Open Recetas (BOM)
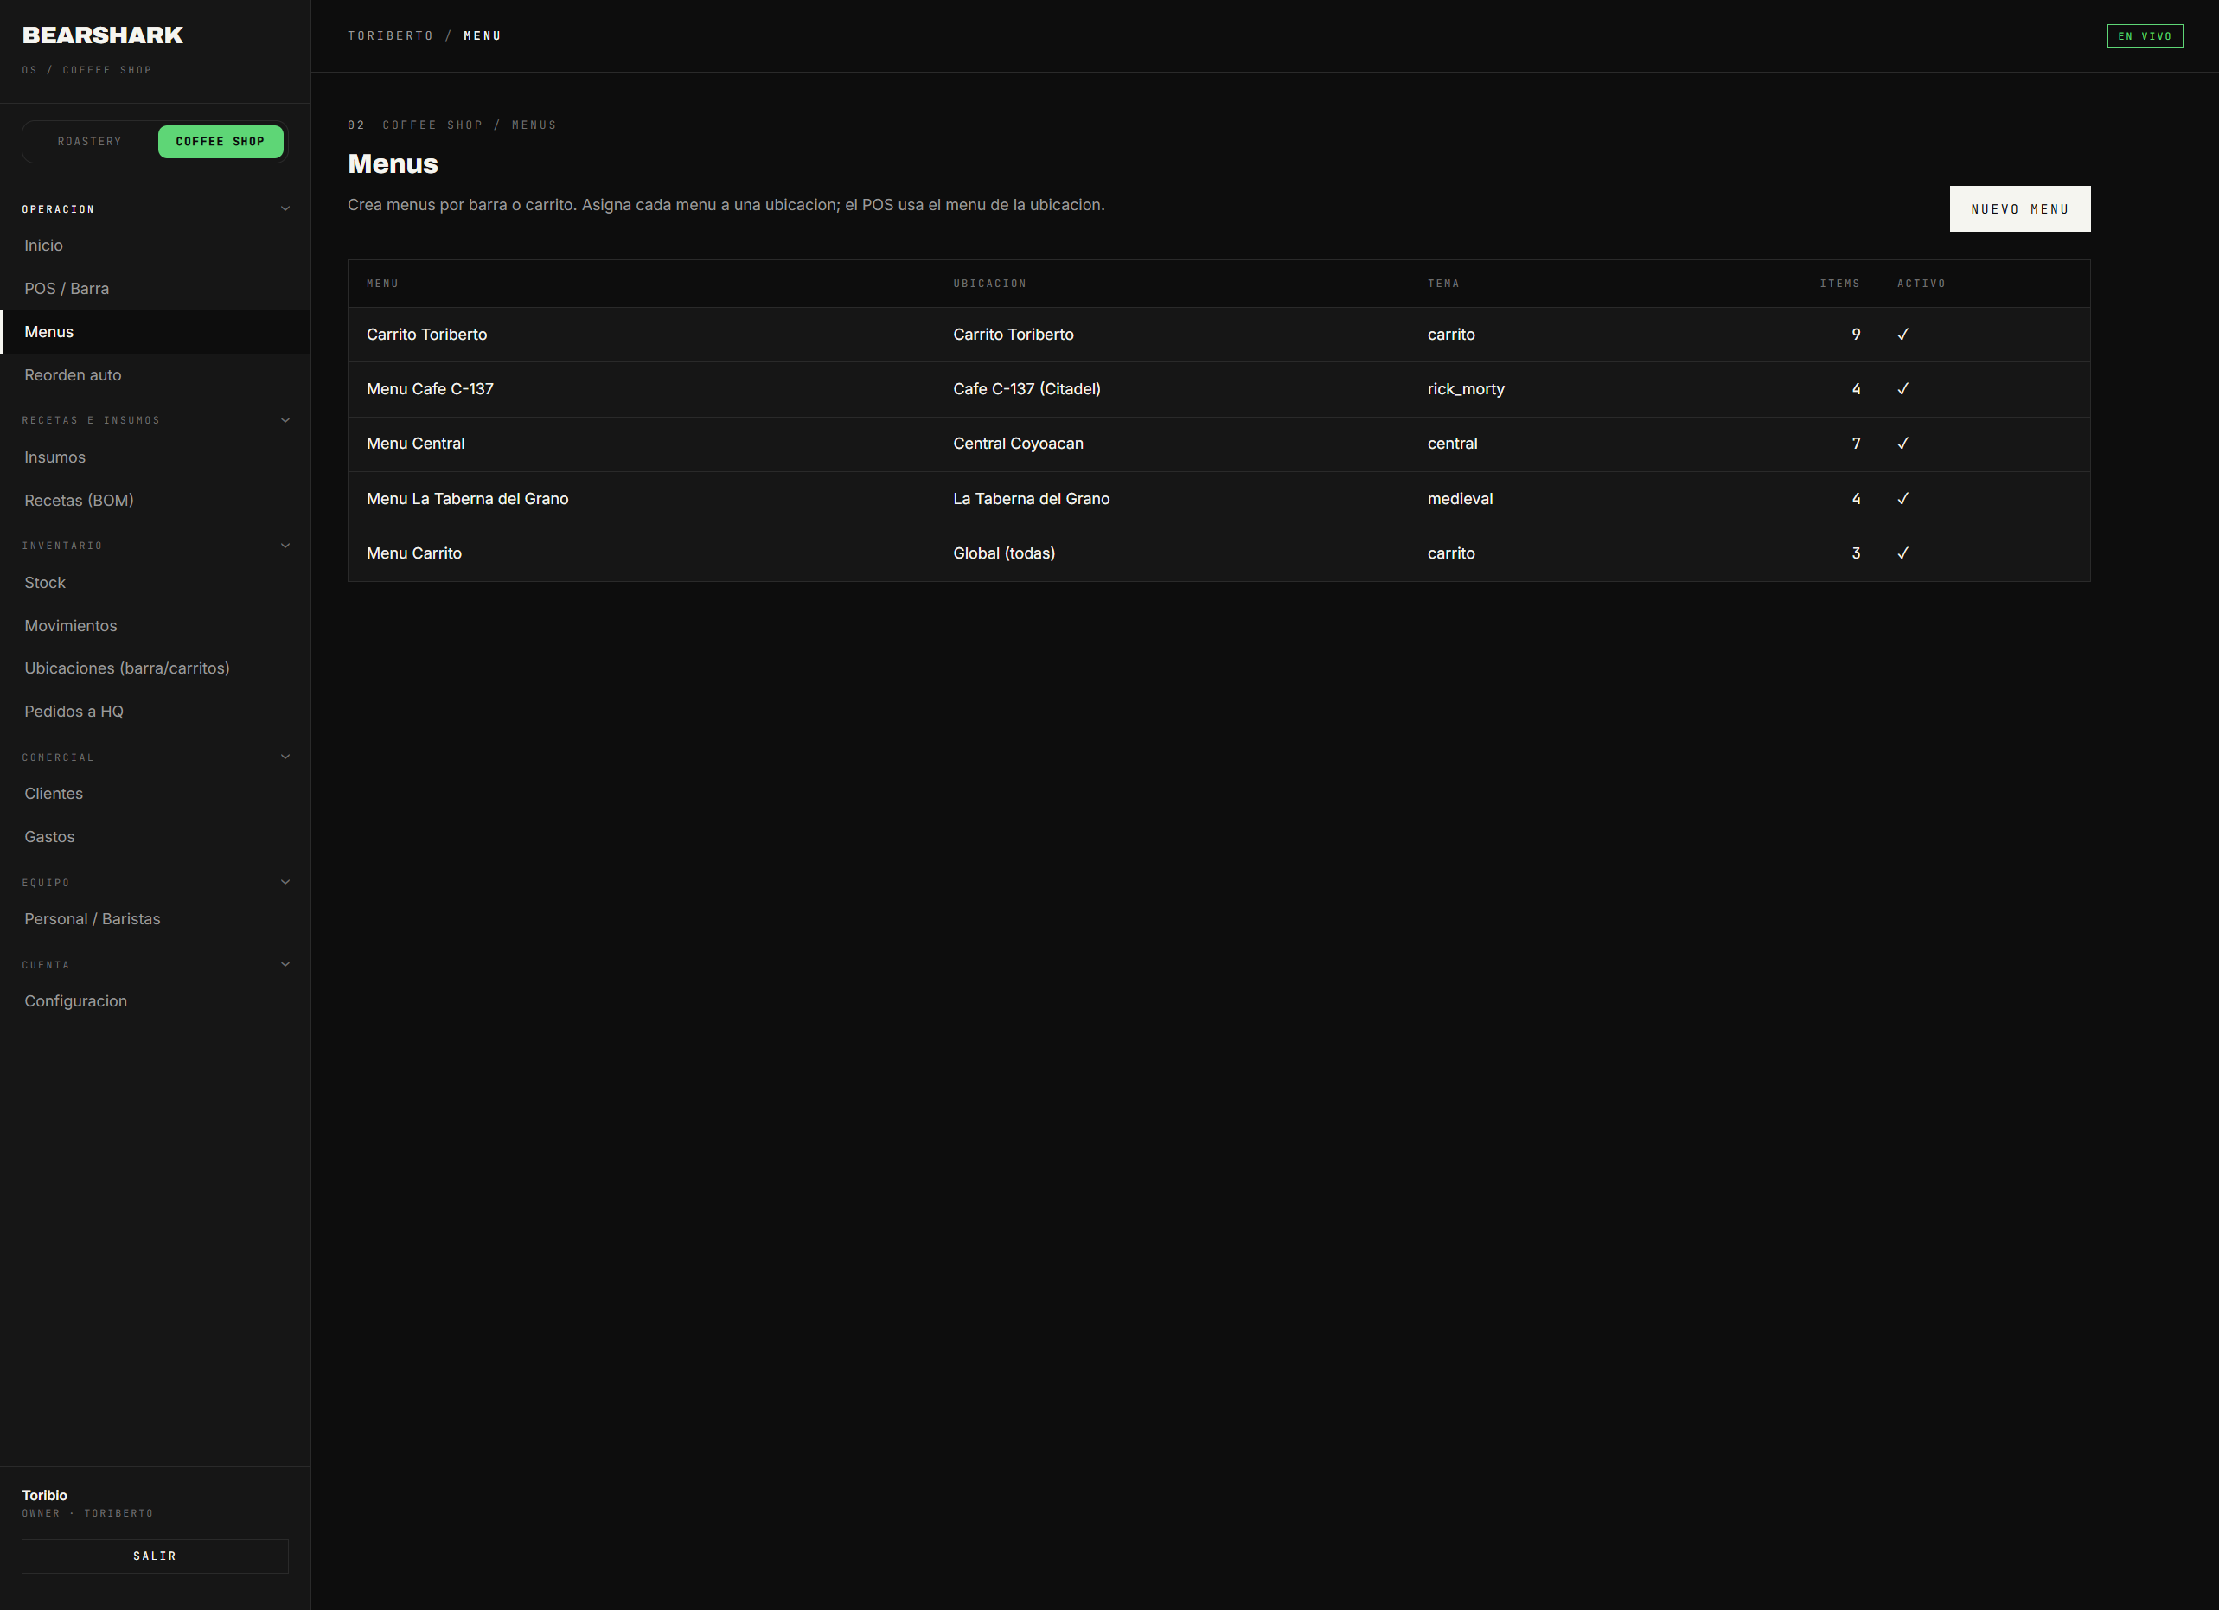 [x=155, y=500]
